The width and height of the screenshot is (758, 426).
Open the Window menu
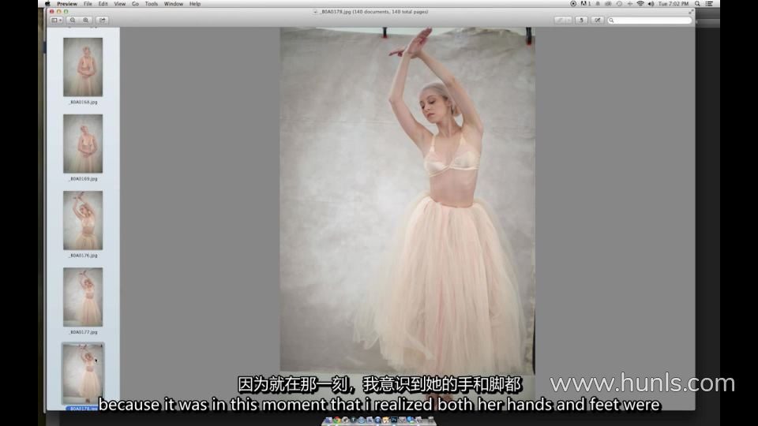[x=173, y=3]
